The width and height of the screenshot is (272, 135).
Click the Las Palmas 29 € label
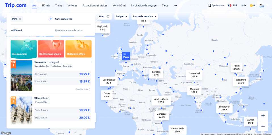(109, 81)
